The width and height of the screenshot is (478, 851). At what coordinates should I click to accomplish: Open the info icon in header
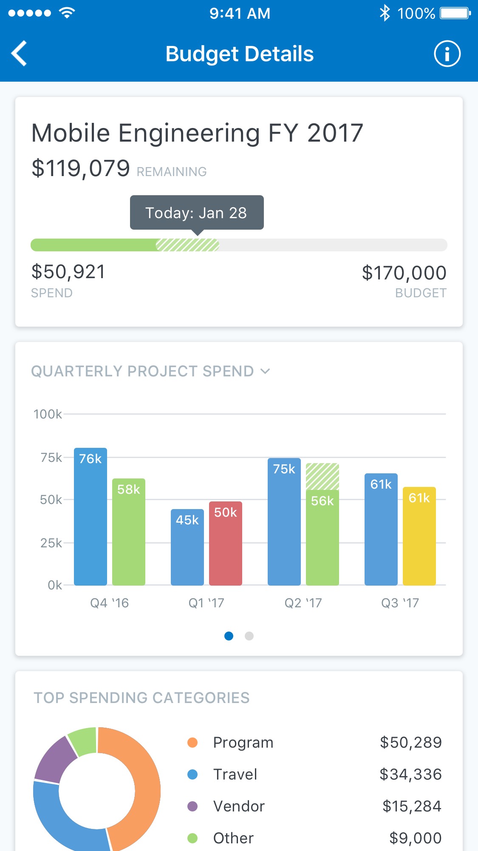pos(447,54)
